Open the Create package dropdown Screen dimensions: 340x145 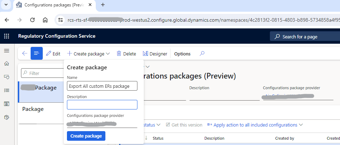88,54
